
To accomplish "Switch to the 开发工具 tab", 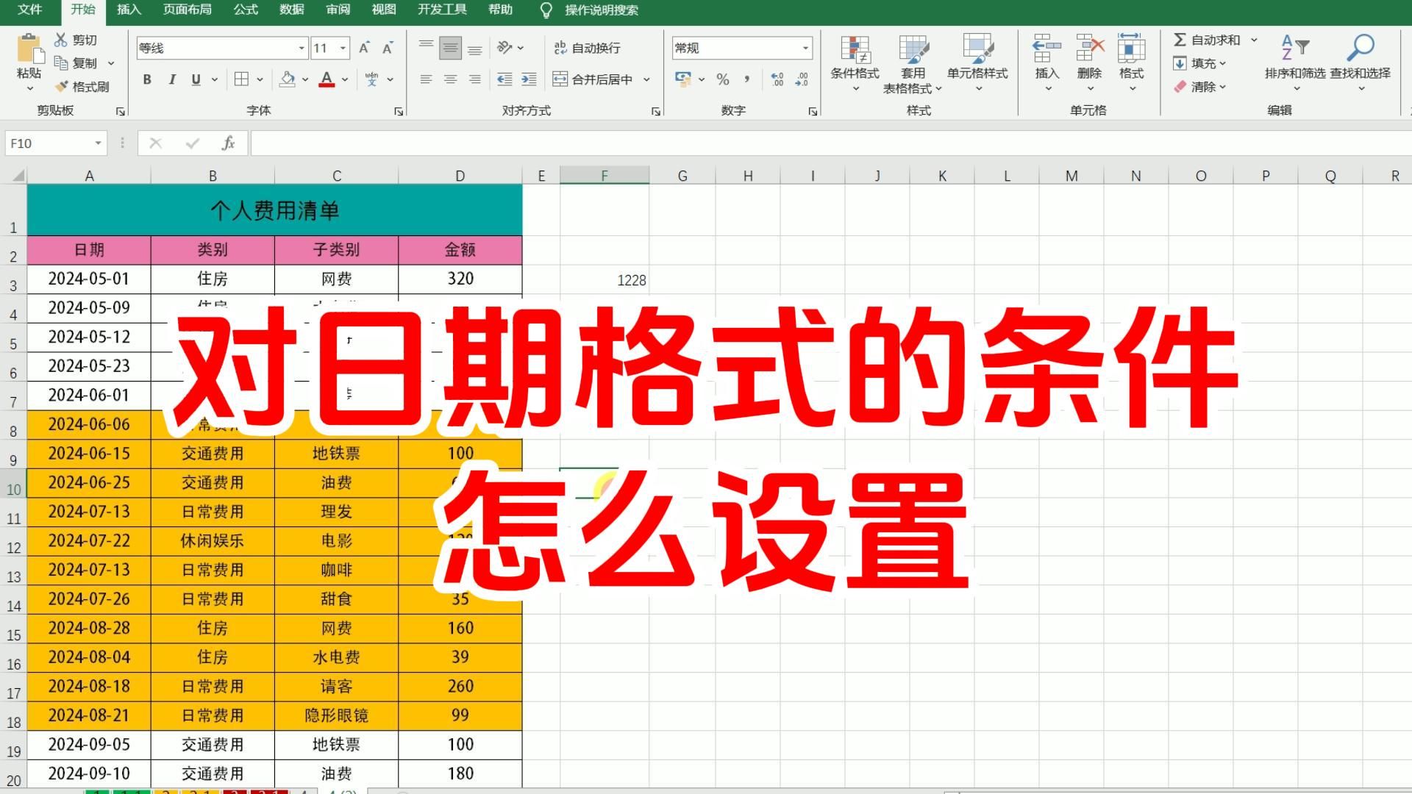I will pos(442,10).
